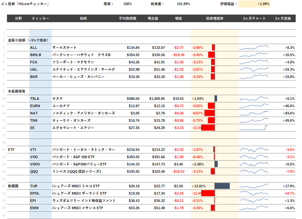Viewport: 302px width, 219px height.
Task: Click EPOL 3-month result -14.7%
Action: pos(289,193)
